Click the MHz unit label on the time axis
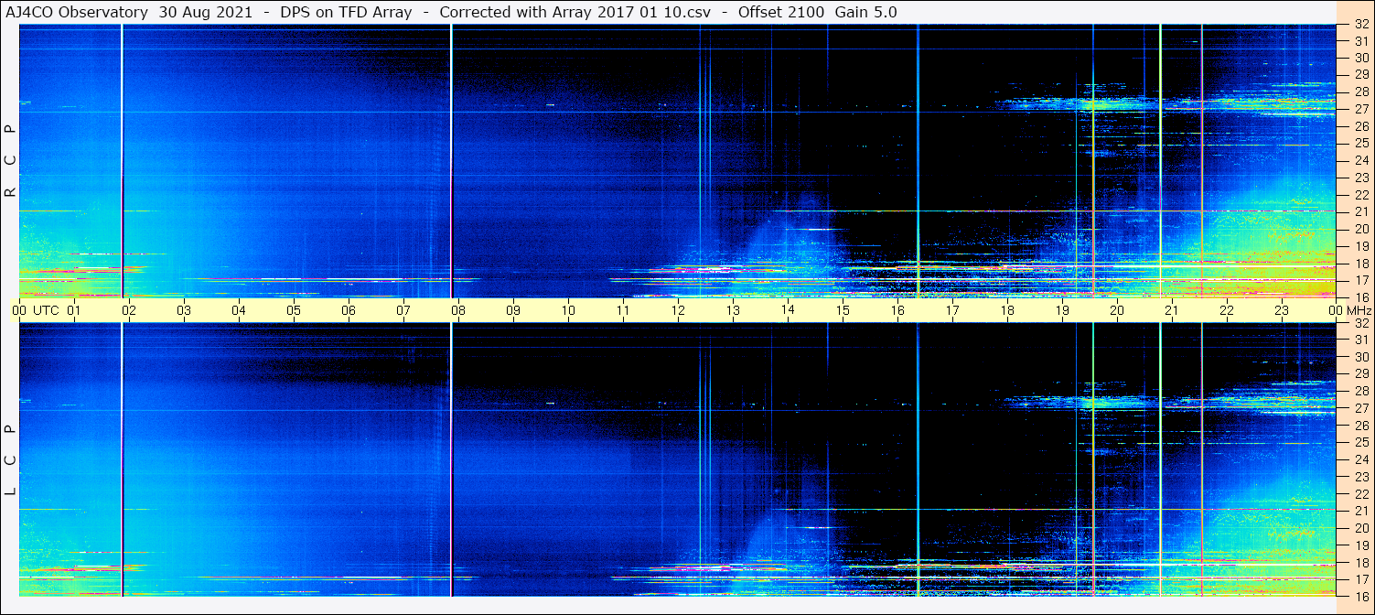The height and width of the screenshot is (615, 1375). [1358, 310]
